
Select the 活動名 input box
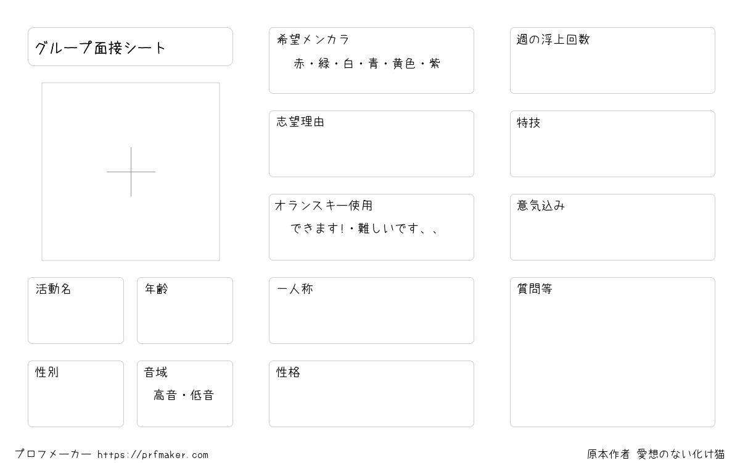tap(76, 311)
